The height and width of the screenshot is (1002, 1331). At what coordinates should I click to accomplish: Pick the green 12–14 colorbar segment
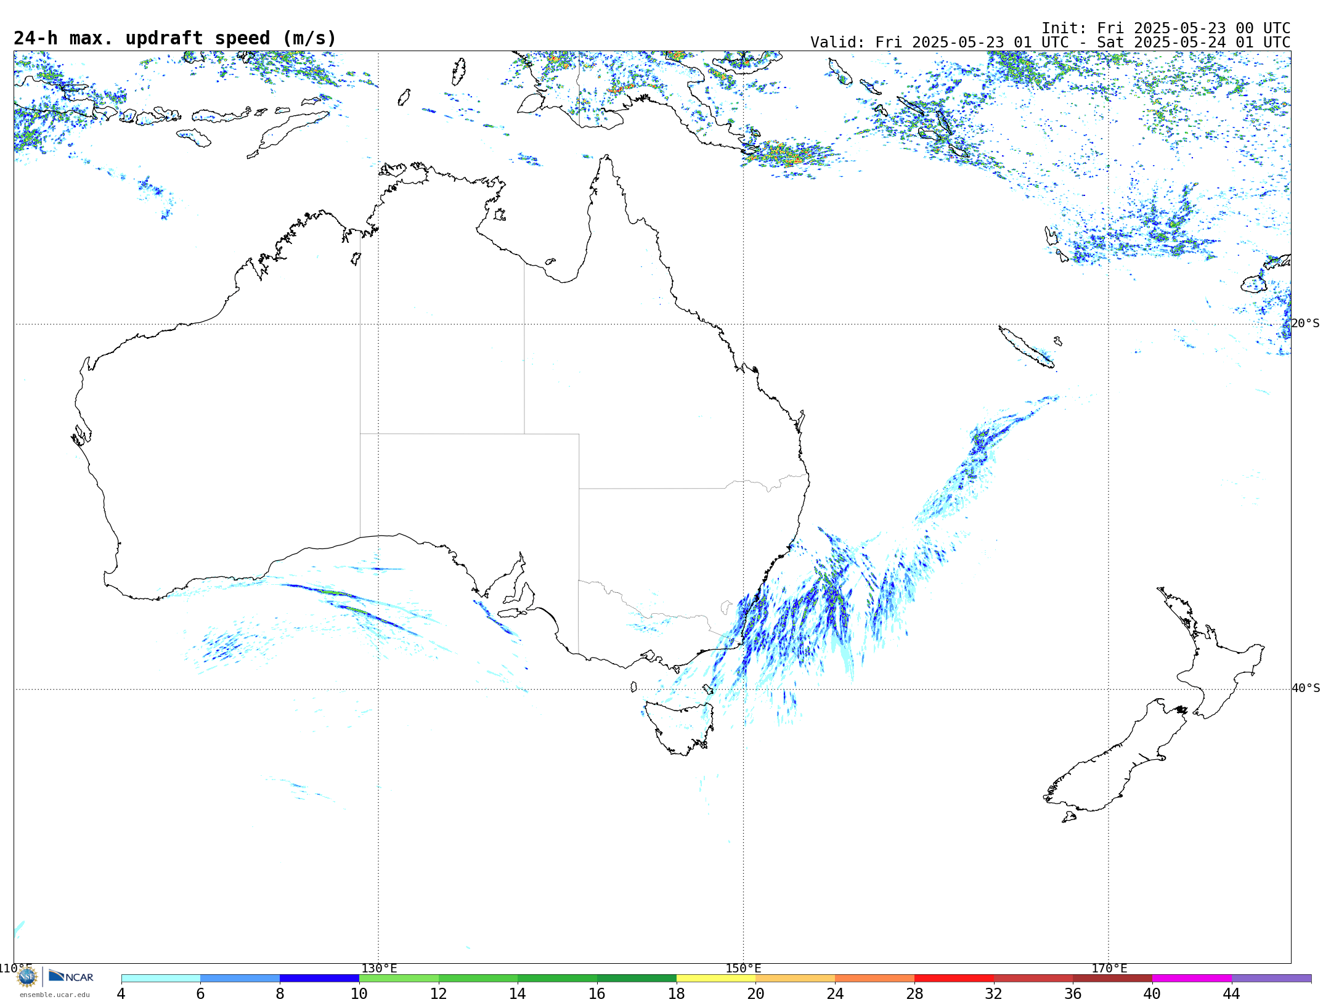point(478,979)
